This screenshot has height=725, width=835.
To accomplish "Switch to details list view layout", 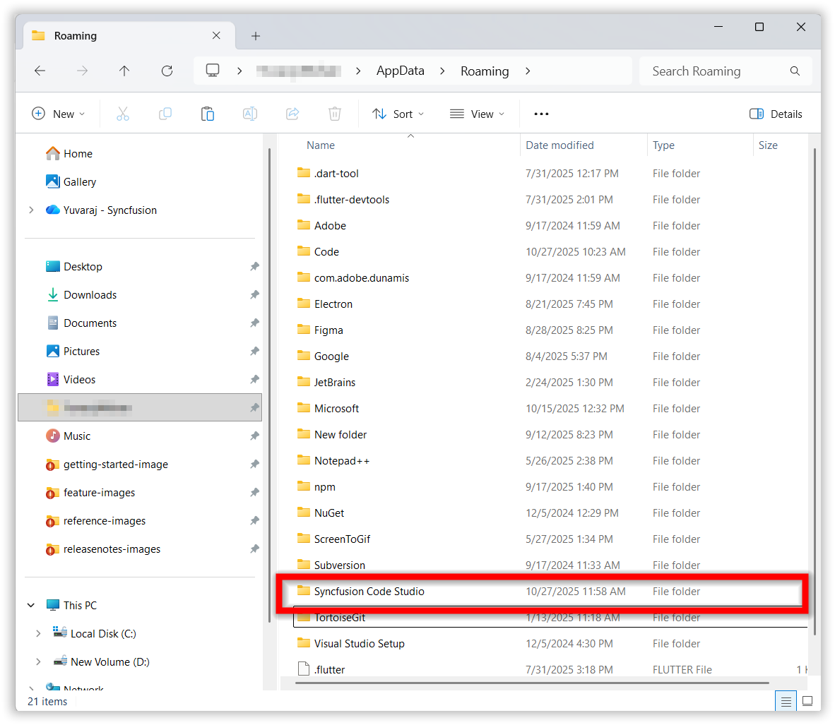I will coord(786,701).
